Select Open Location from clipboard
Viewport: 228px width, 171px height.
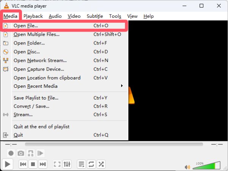pos(64,78)
